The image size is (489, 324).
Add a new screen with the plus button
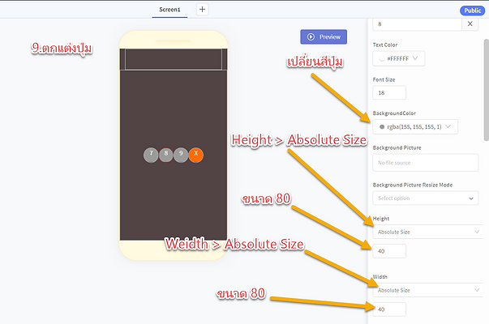203,10
